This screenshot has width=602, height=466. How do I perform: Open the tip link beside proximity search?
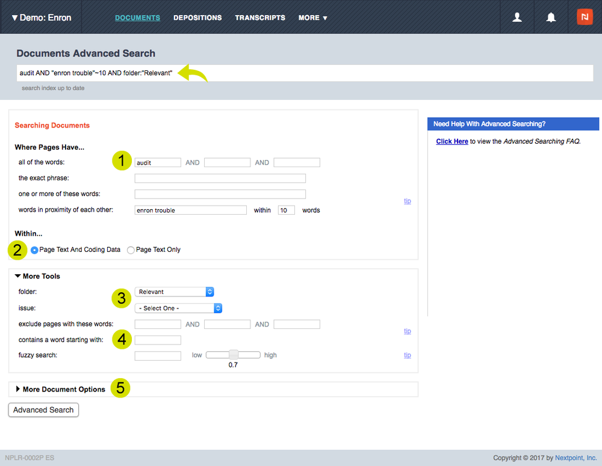(x=408, y=201)
